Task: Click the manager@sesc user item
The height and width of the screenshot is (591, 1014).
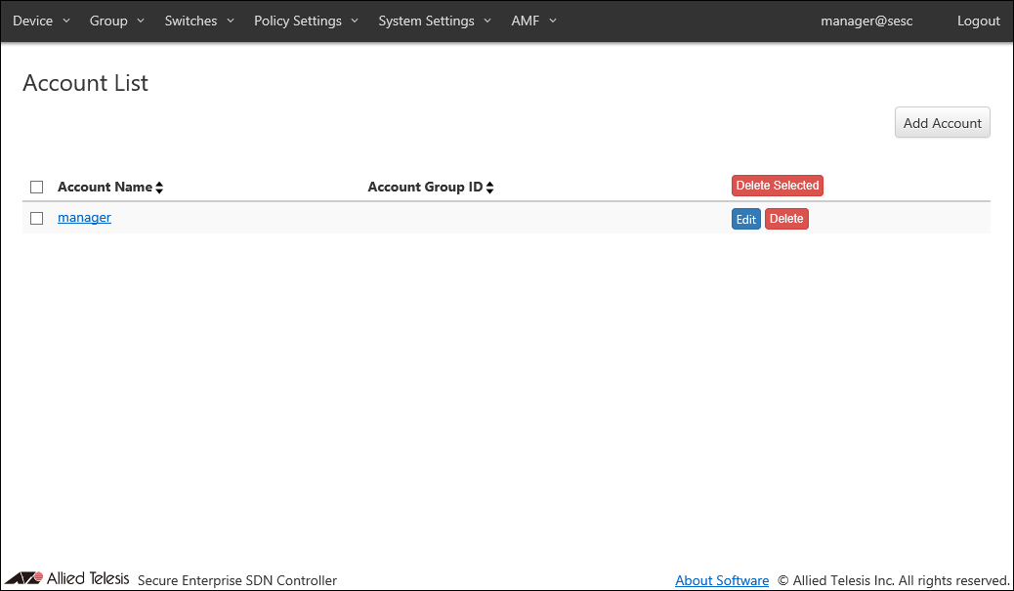Action: 866,21
